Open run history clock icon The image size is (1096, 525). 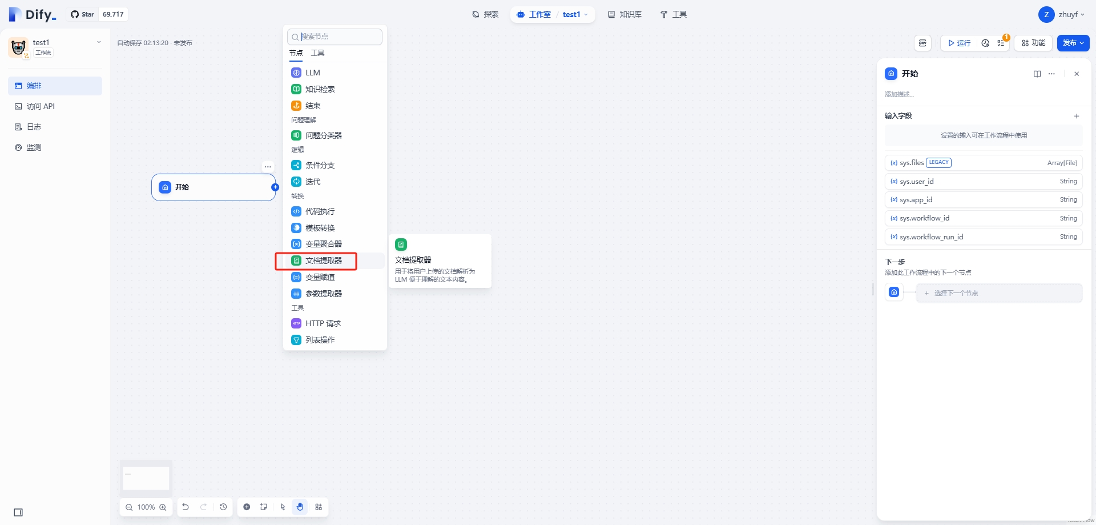[x=985, y=43]
